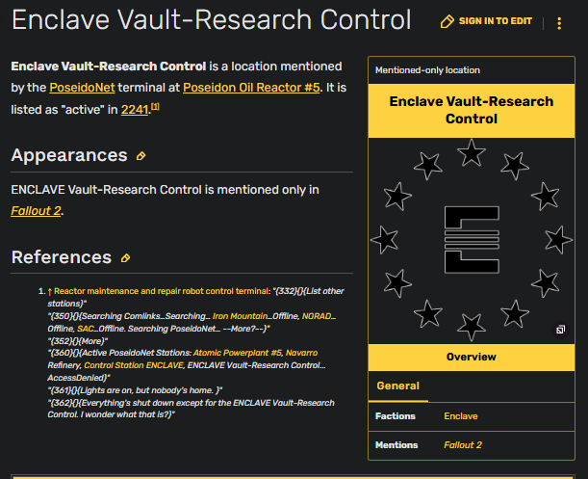Click the Mentioned-only location label
Screen dimensions: 588x479
click(x=427, y=70)
